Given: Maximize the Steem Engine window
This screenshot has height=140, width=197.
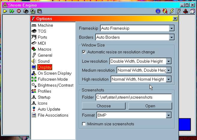Looking at the screenshot, I should pos(187,5).
